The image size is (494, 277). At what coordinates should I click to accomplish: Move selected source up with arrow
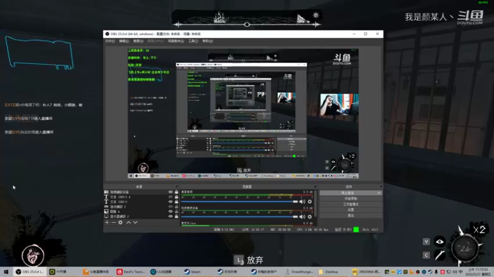click(128, 222)
